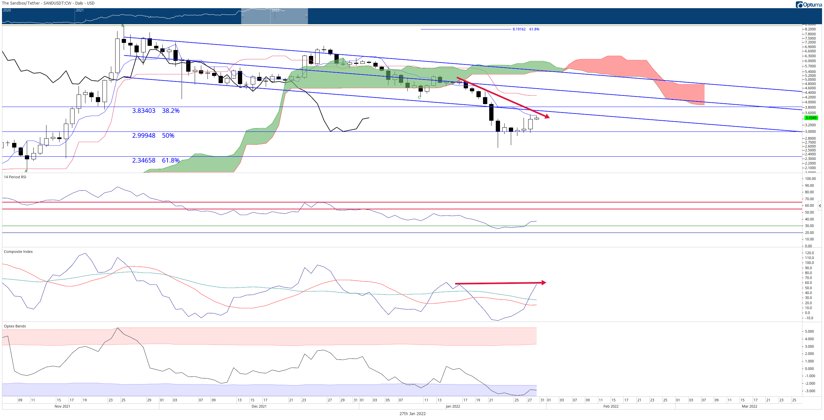Select the green 3.4349 last price tag
This screenshot has height=420, width=824.
click(x=811, y=118)
